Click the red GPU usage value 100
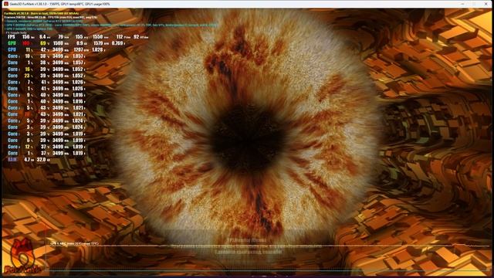The height and width of the screenshot is (278, 494). pyautogui.click(x=25, y=43)
